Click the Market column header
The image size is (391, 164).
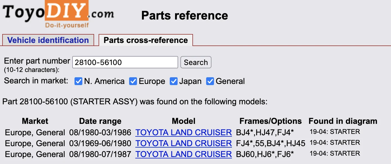(35, 121)
